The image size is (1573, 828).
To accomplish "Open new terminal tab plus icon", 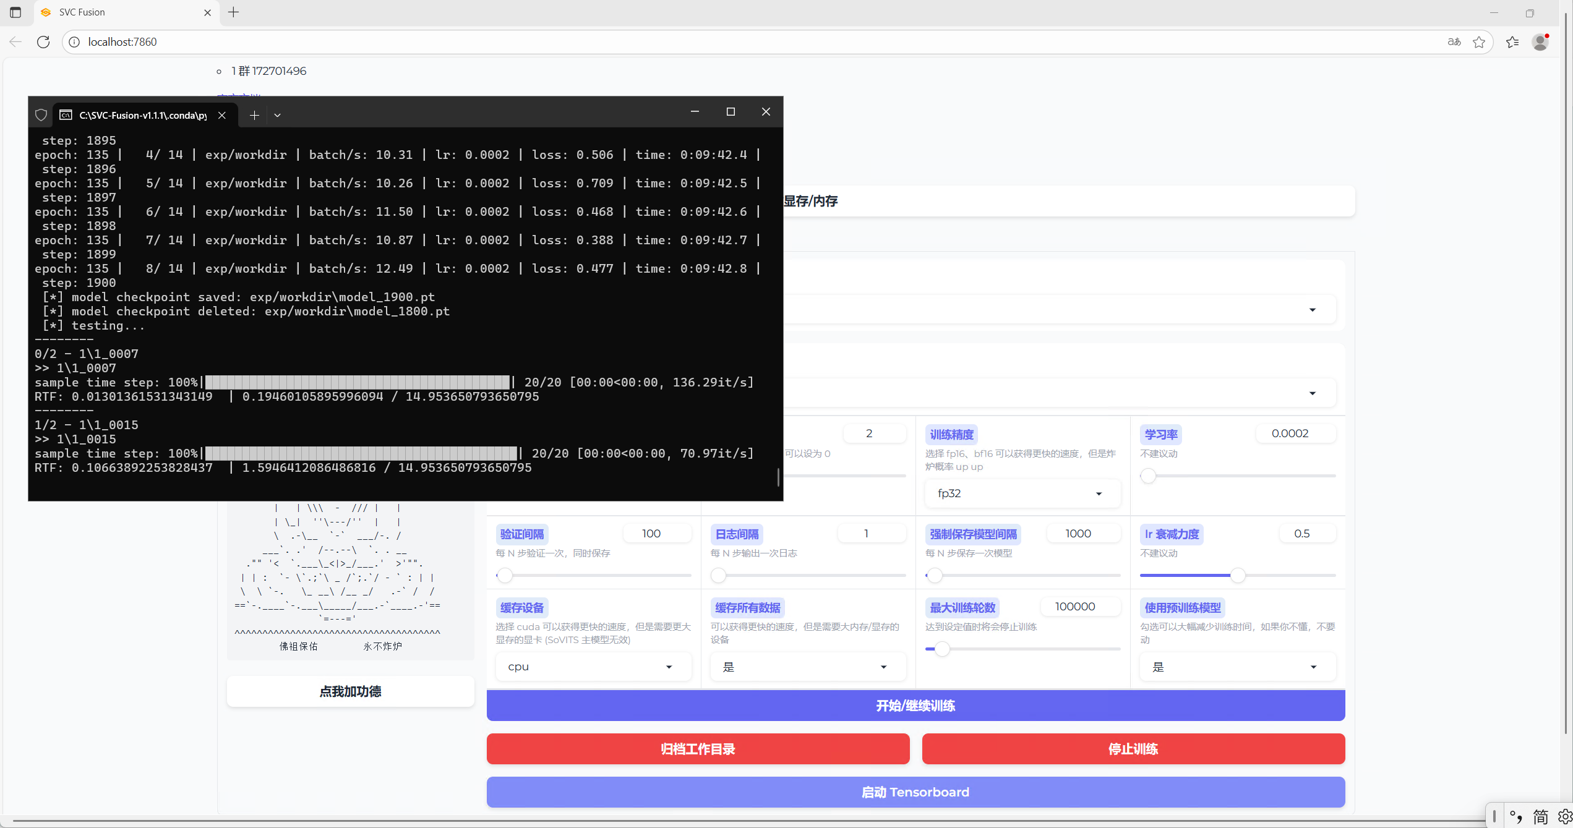I will [254, 115].
